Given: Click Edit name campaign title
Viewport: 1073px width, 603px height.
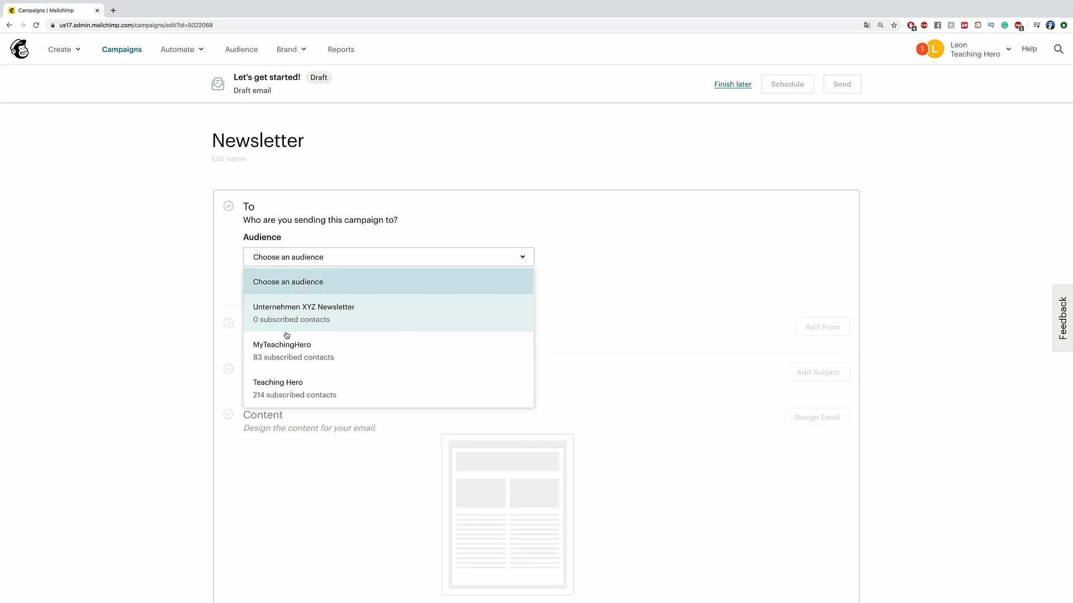Looking at the screenshot, I should (229, 159).
